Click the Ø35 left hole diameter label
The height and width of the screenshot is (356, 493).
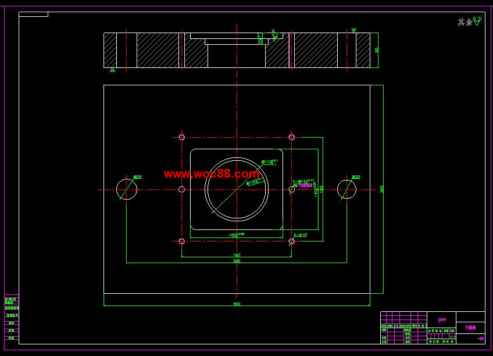[x=137, y=177]
